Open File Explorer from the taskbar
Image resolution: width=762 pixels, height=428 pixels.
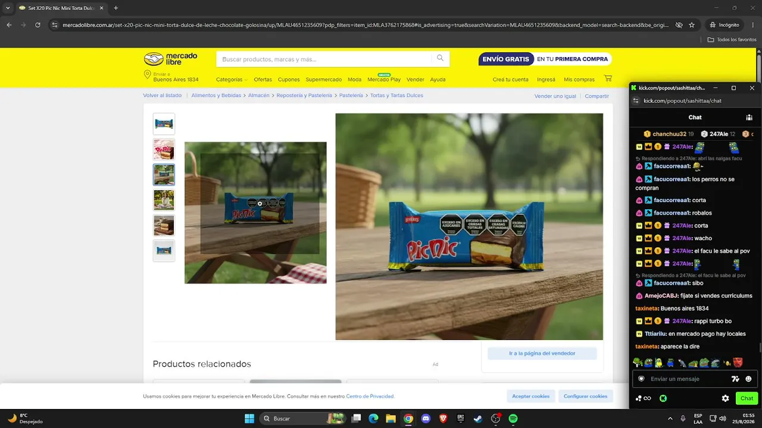[391, 418]
